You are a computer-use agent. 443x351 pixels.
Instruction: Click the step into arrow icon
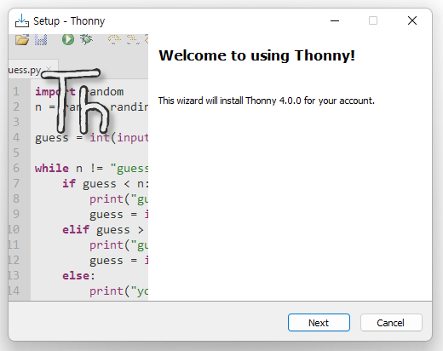click(x=133, y=39)
